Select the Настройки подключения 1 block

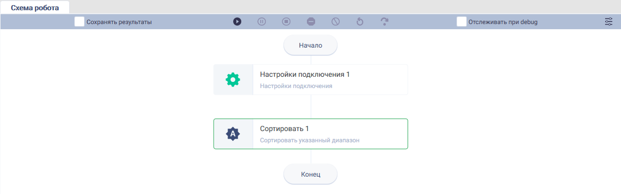pyautogui.click(x=310, y=79)
